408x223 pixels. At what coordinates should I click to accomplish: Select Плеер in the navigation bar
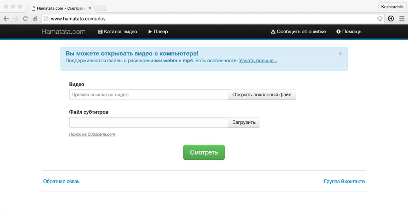click(x=158, y=32)
